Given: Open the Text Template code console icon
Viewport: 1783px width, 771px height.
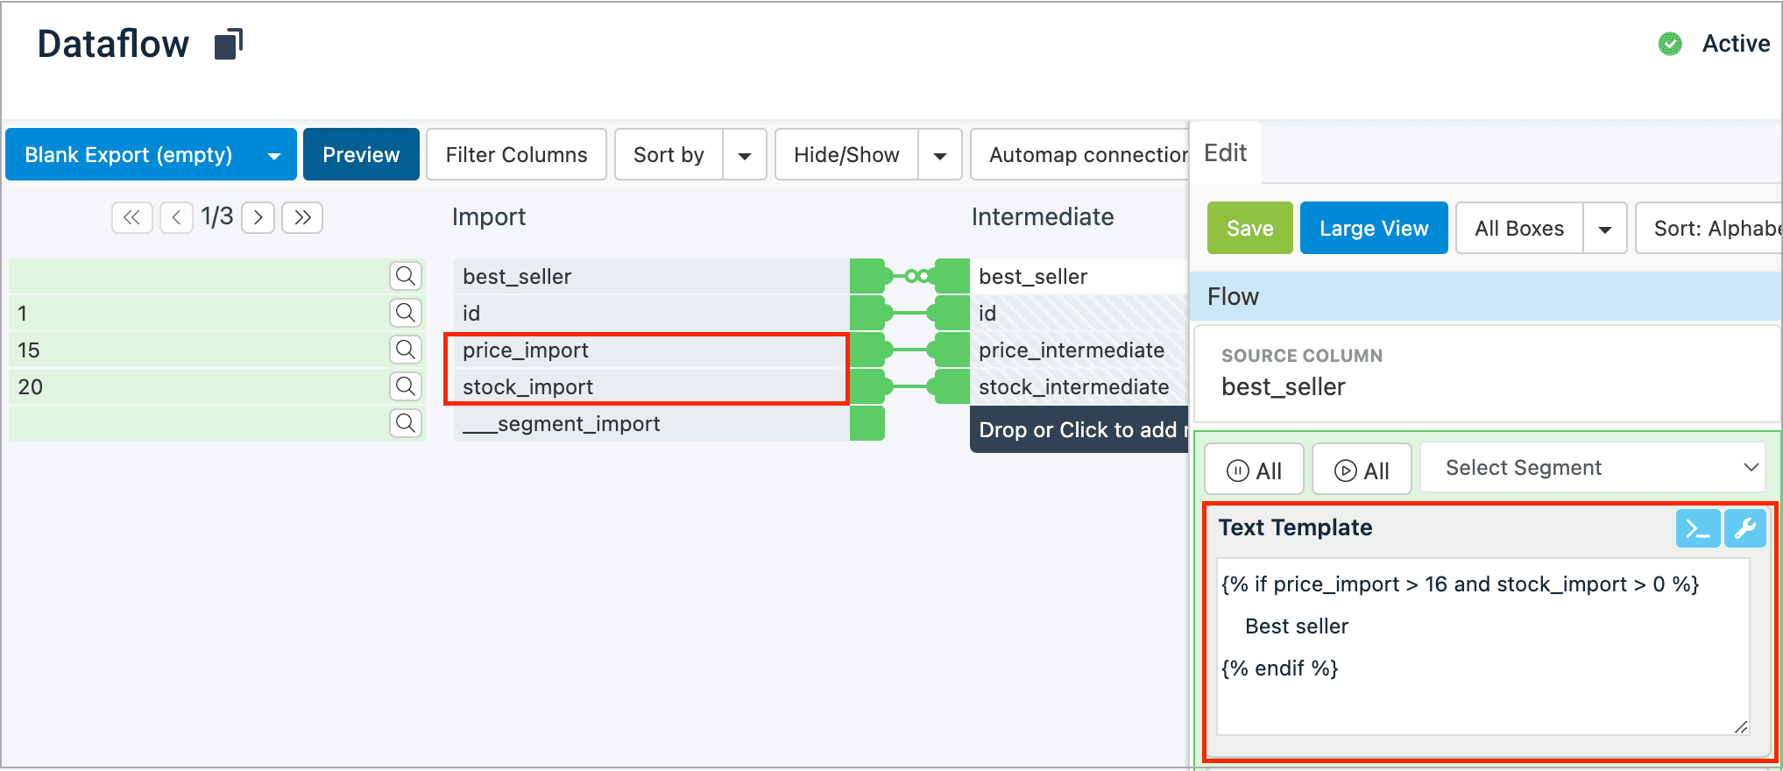Looking at the screenshot, I should pos(1697,528).
